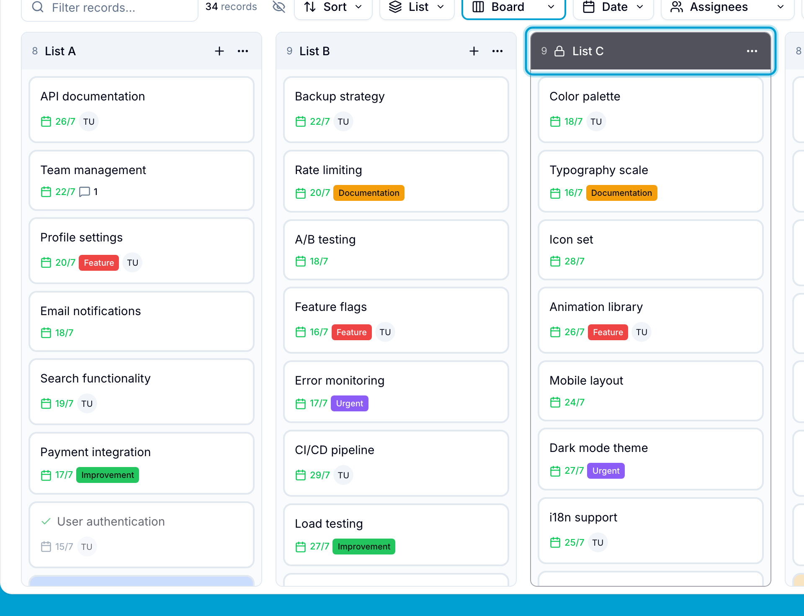Click TU assignee avatar on Profile settings
This screenshot has width=804, height=616.
(x=133, y=263)
